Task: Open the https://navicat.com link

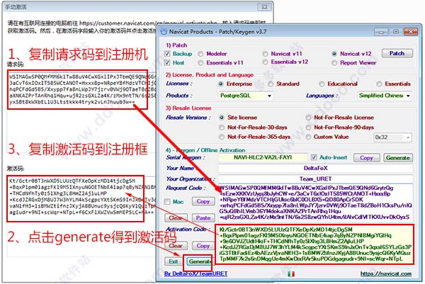Action: pyautogui.click(x=386, y=274)
